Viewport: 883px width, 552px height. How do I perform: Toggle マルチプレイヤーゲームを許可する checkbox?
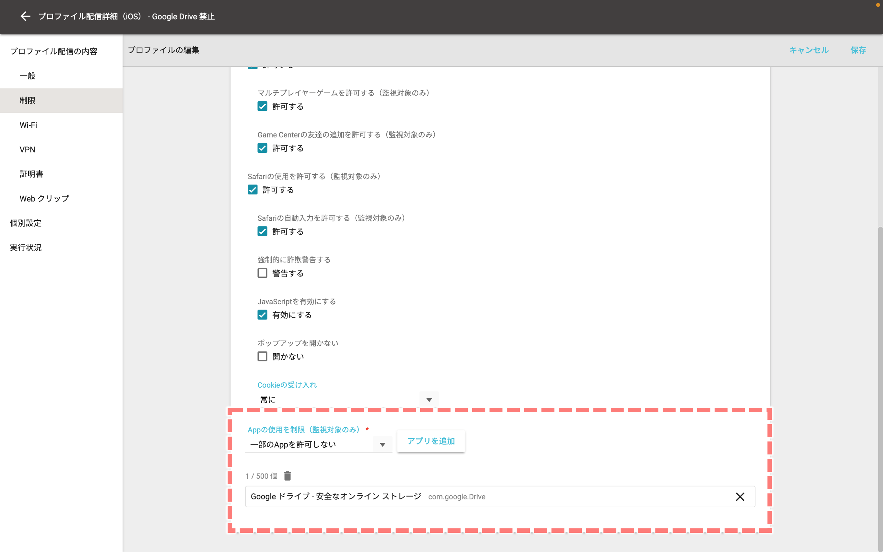(x=262, y=106)
